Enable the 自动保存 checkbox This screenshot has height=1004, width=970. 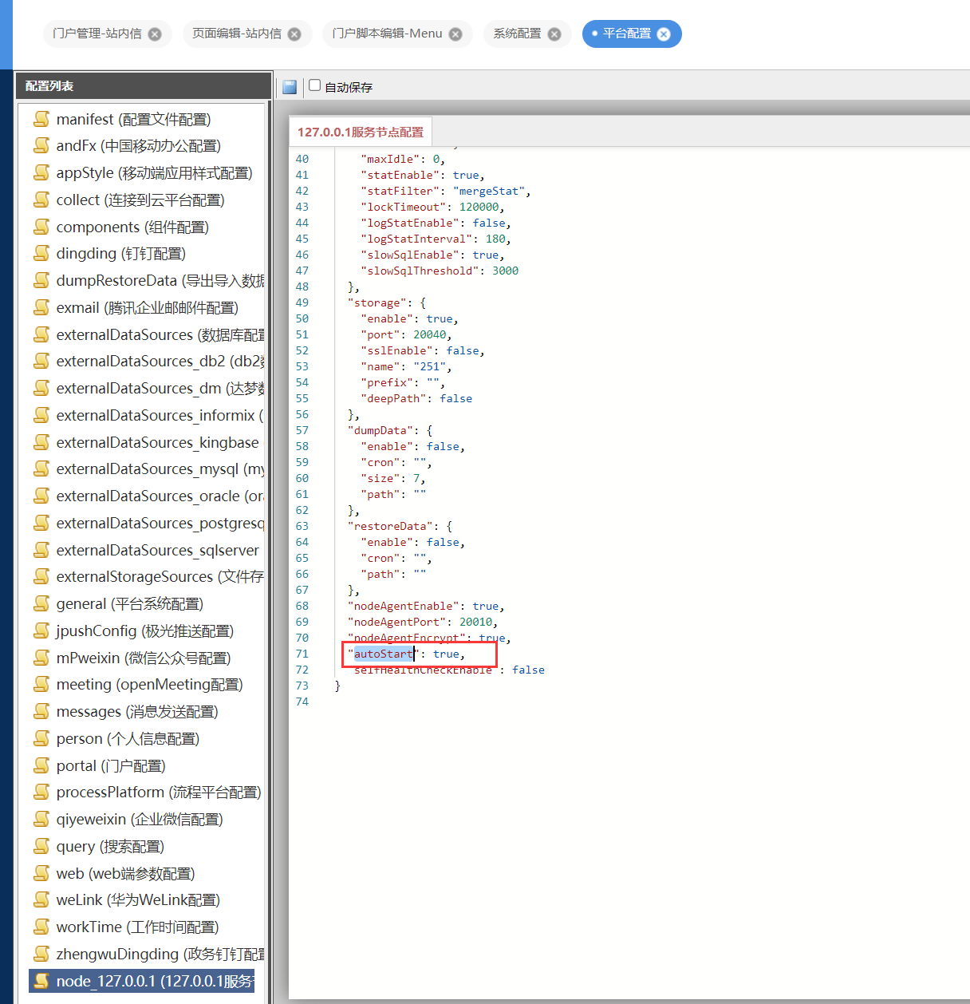click(x=315, y=85)
